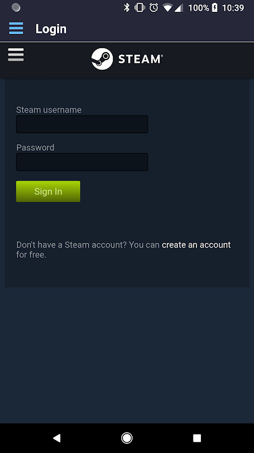The height and width of the screenshot is (453, 254).
Task: Tap the 10:39 clock in the status bar
Action: pos(233,8)
